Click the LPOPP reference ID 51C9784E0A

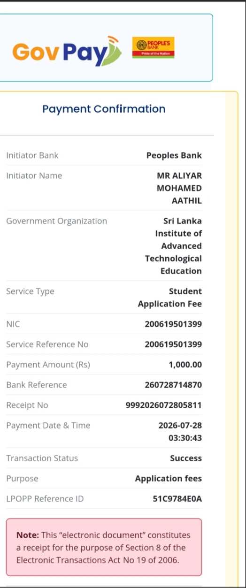point(177,499)
